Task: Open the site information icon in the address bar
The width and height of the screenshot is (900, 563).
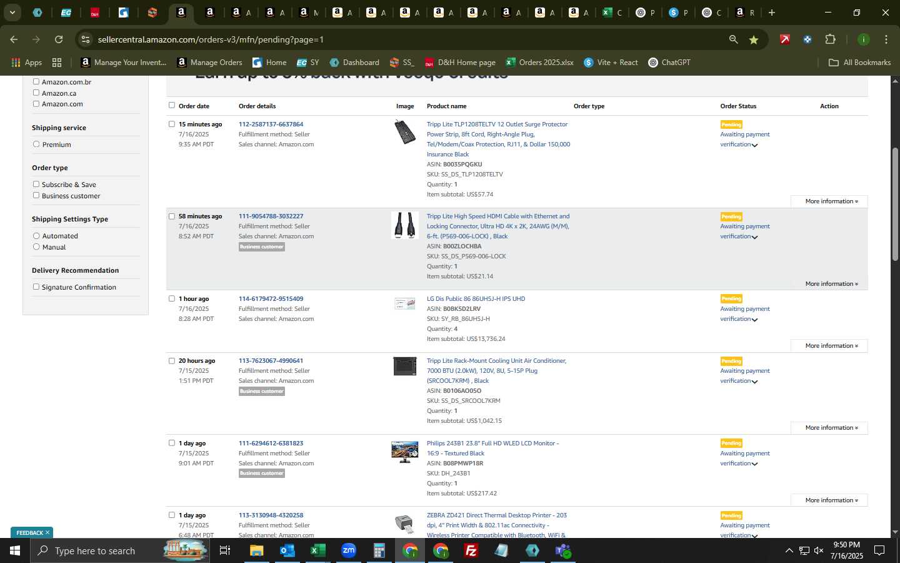Action: 86,39
